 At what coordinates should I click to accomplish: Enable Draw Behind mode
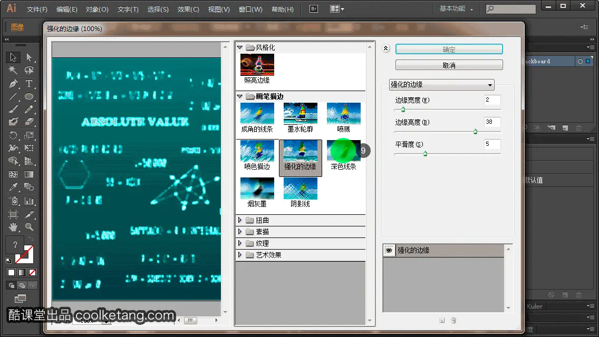(22, 285)
